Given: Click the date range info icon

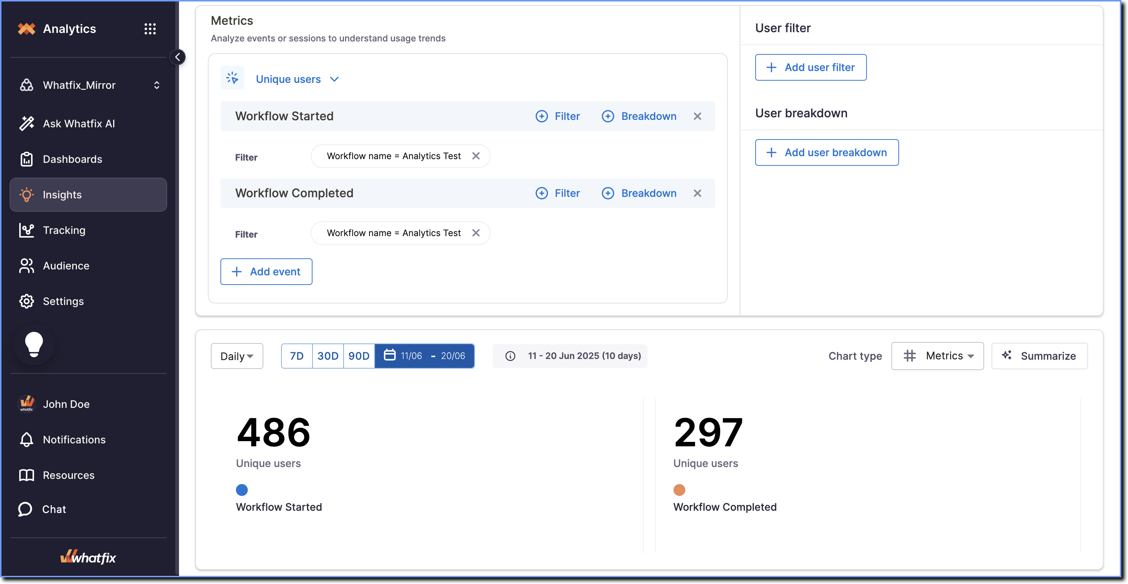Looking at the screenshot, I should click(511, 356).
